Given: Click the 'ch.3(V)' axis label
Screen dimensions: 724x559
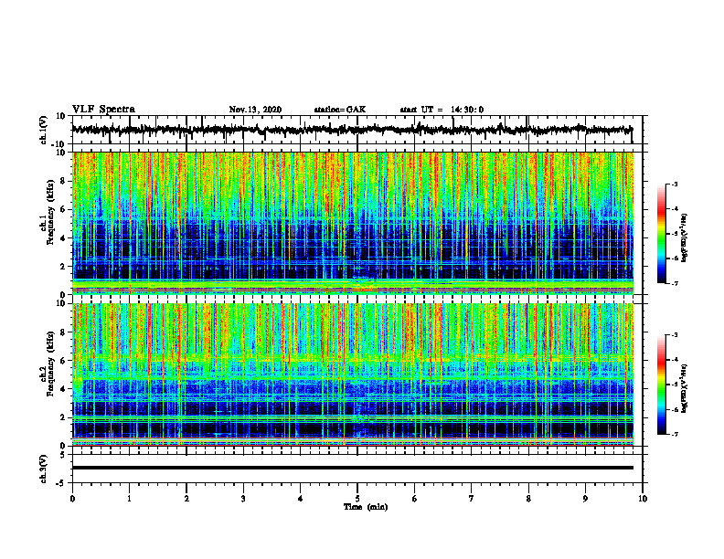Looking at the screenshot, I should tap(44, 469).
